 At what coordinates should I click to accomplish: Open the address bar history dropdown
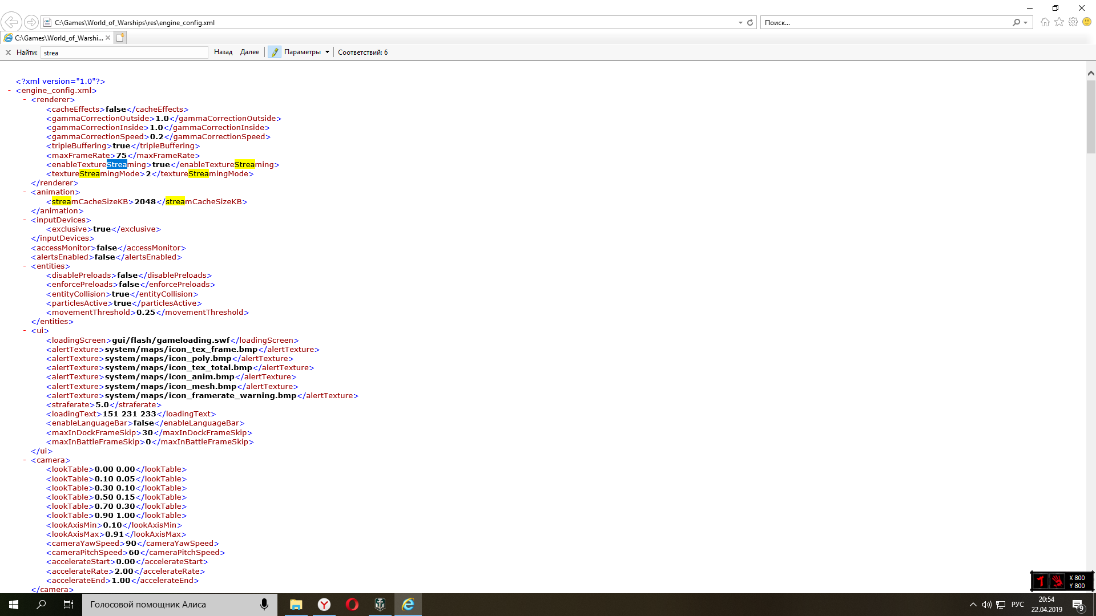(740, 23)
